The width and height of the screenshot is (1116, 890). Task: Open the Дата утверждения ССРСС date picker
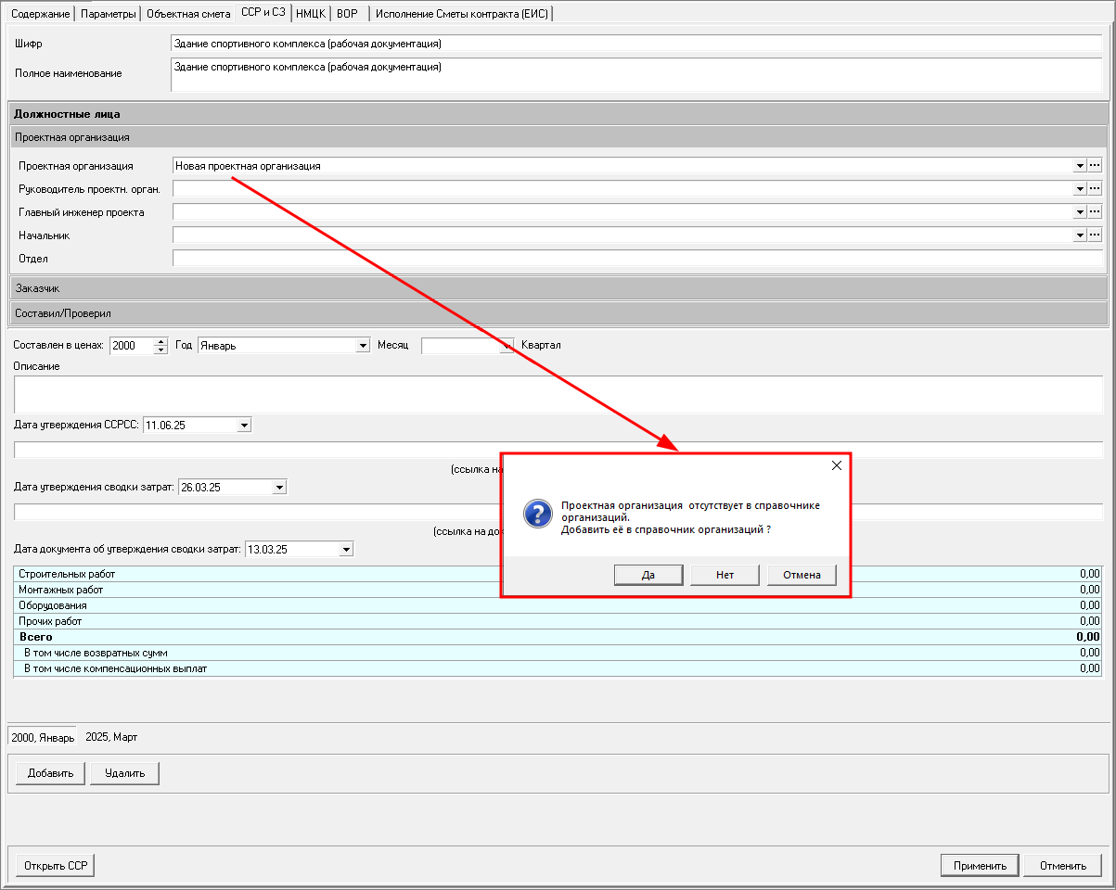(244, 425)
